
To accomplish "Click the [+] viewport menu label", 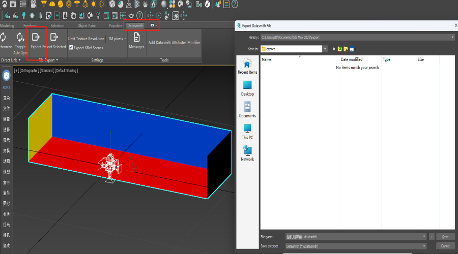I will 16,70.
